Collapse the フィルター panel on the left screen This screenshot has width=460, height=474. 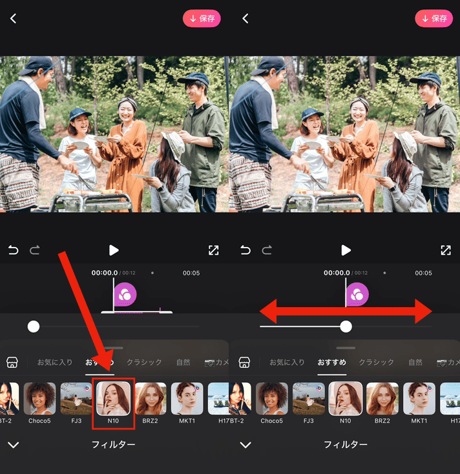[13, 445]
